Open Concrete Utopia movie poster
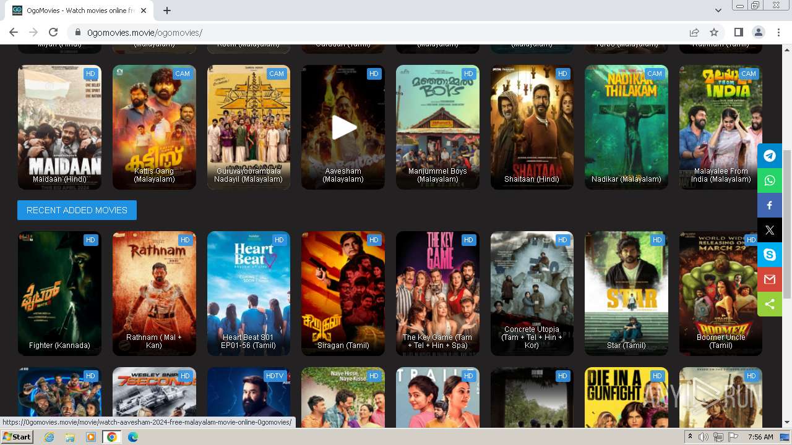This screenshot has height=445, width=792. tap(532, 294)
